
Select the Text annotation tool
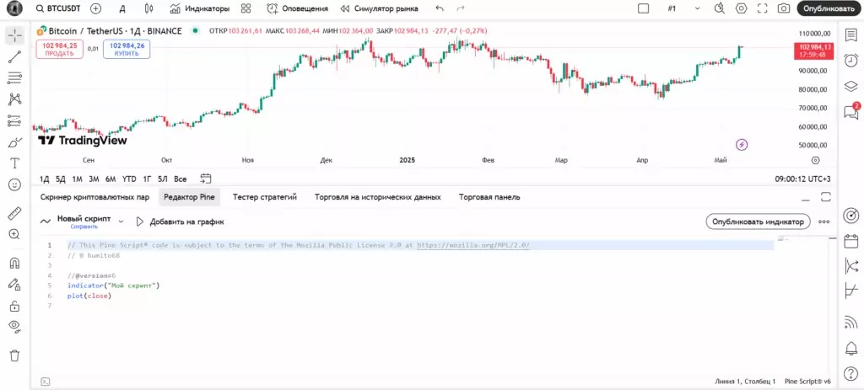(15, 163)
